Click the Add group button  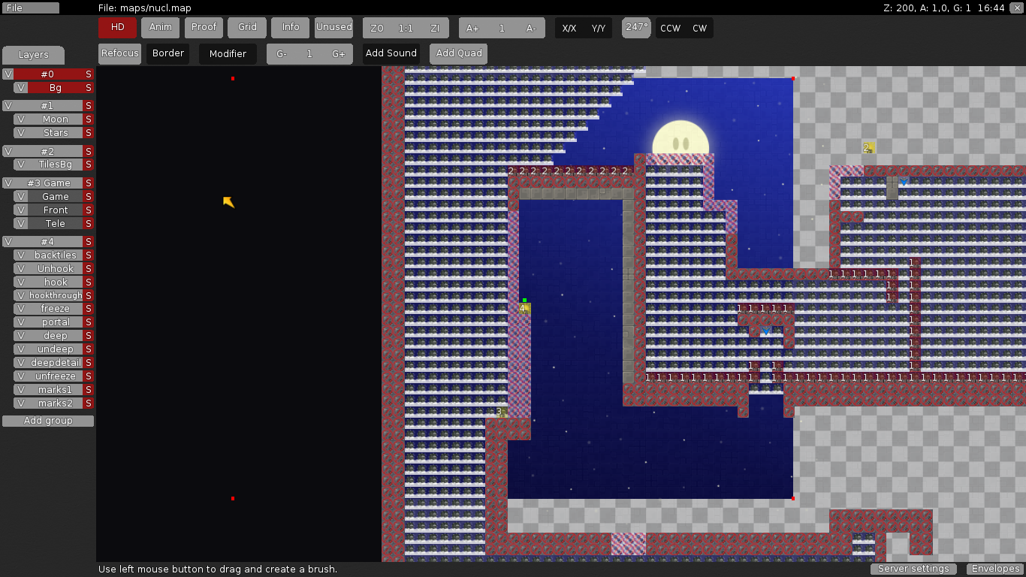48,421
